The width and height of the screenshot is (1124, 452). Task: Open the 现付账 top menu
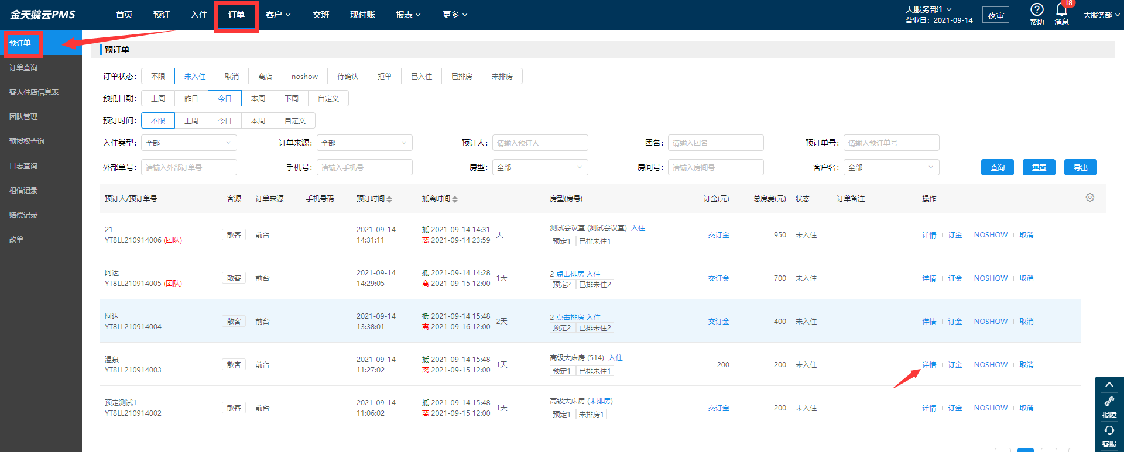coord(362,15)
